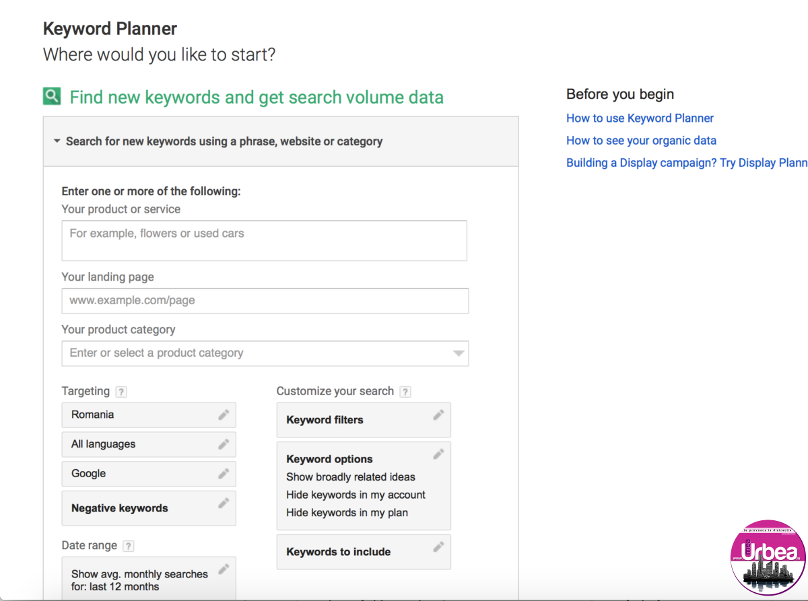Click the green magnifying glass search icon
This screenshot has width=808, height=601.
point(52,97)
